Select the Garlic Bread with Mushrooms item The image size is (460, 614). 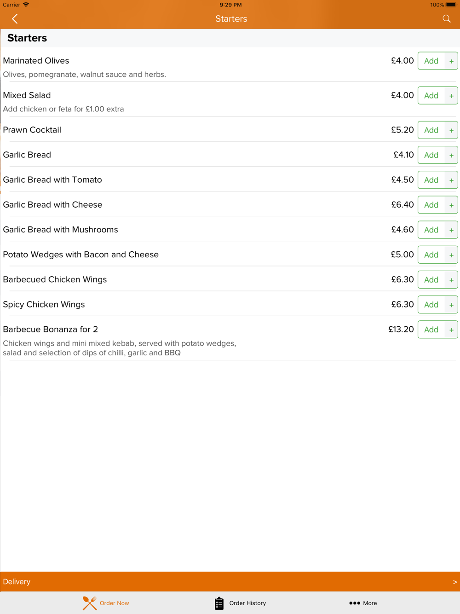pyautogui.click(x=60, y=230)
